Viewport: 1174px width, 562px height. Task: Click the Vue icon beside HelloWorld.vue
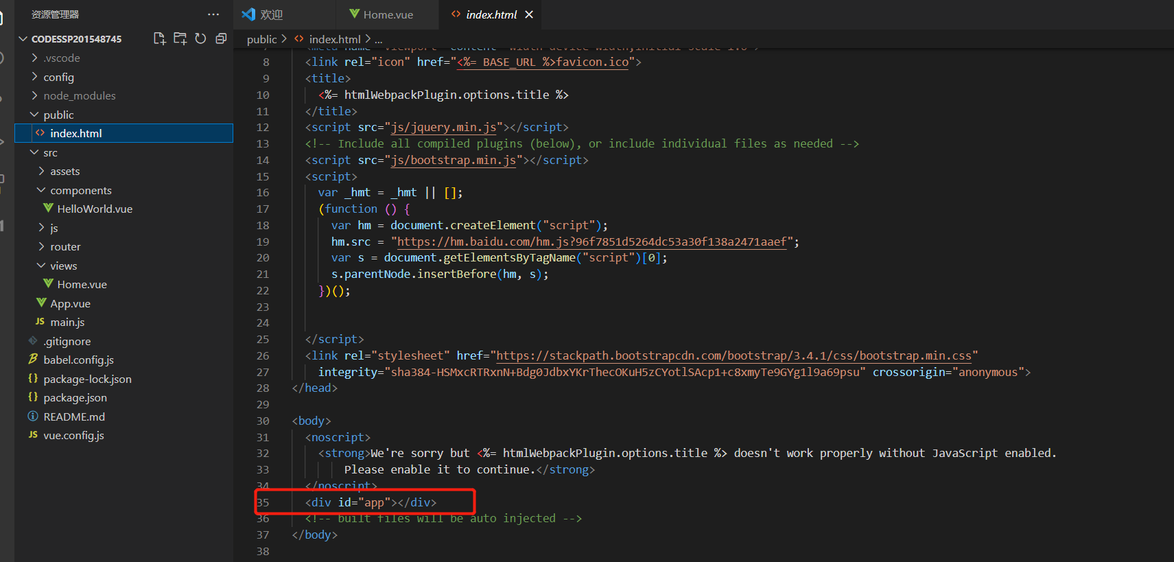click(x=48, y=208)
